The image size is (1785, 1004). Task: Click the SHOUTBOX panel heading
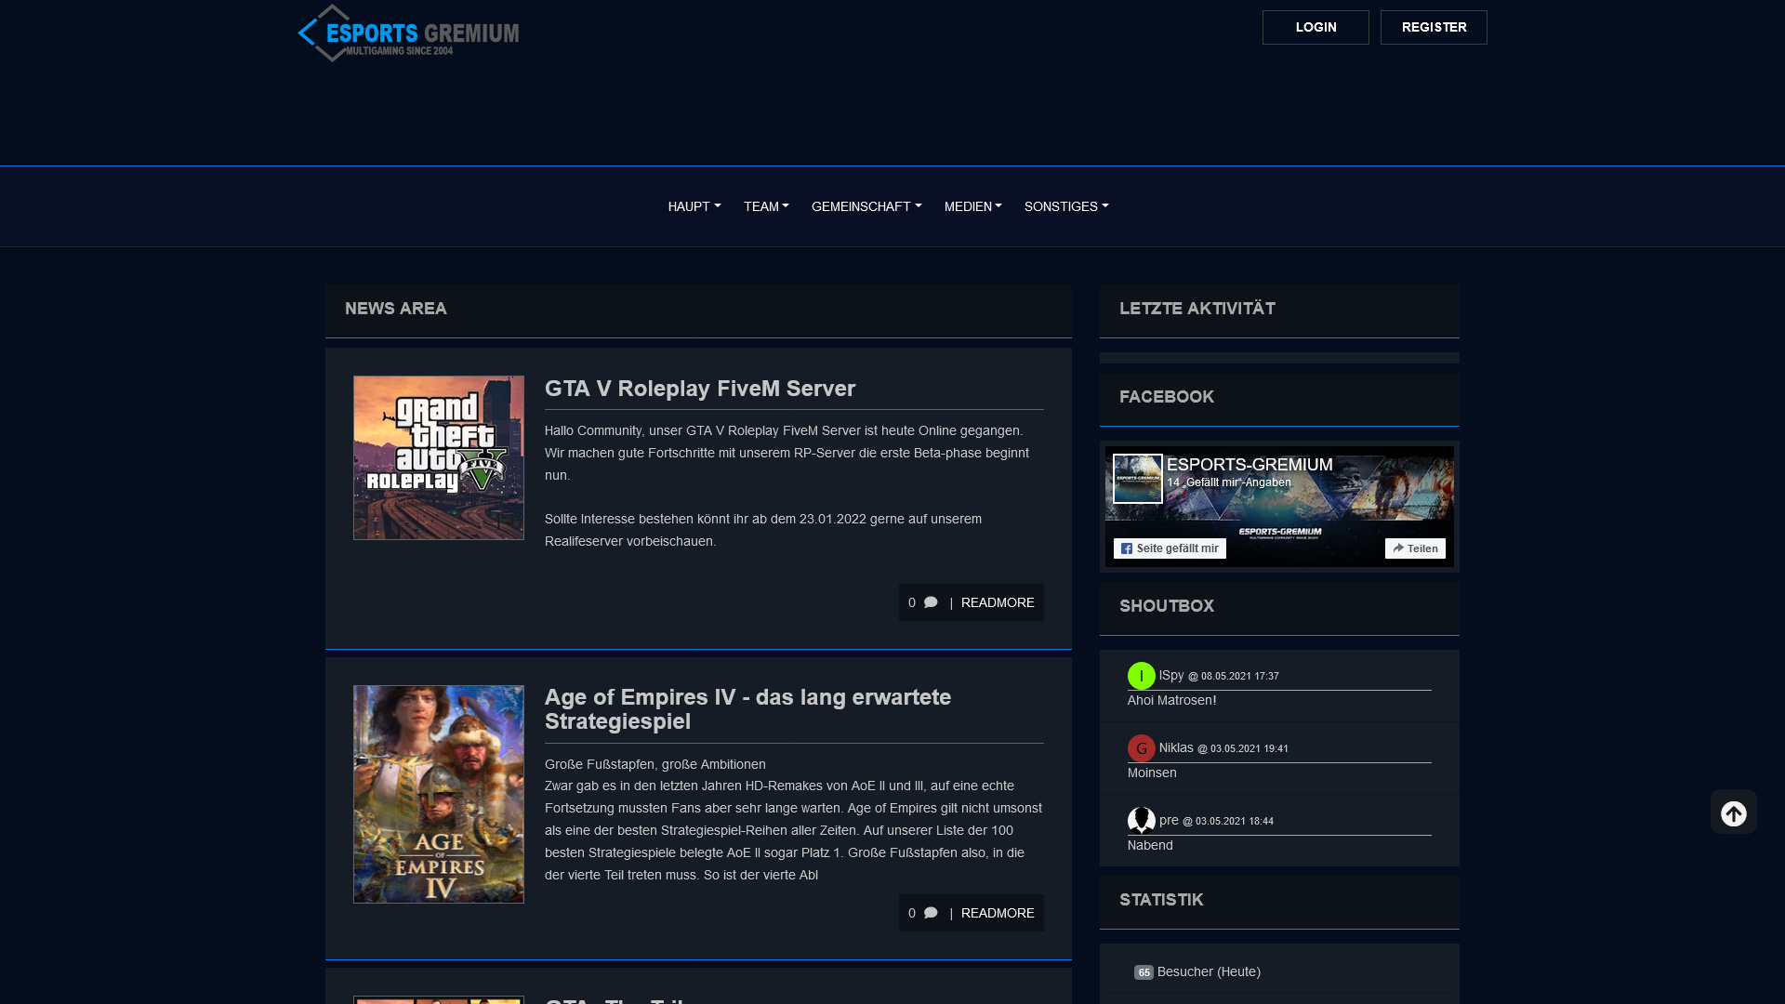point(1167,606)
